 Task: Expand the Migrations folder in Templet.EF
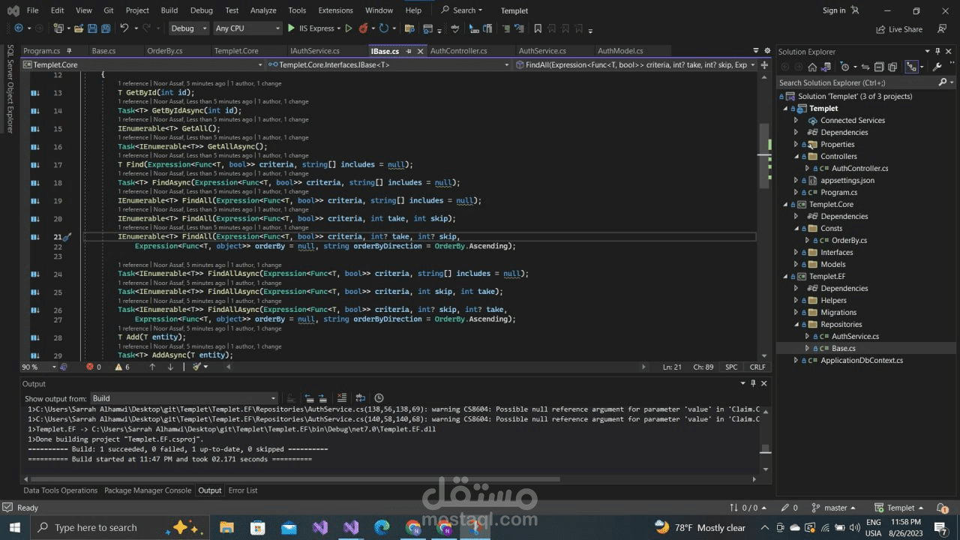coord(796,312)
